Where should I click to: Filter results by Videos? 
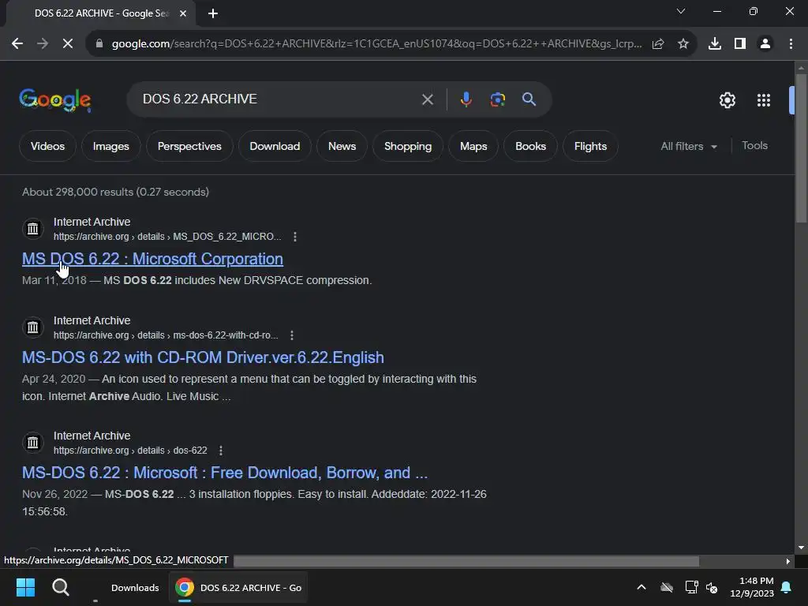click(x=47, y=146)
